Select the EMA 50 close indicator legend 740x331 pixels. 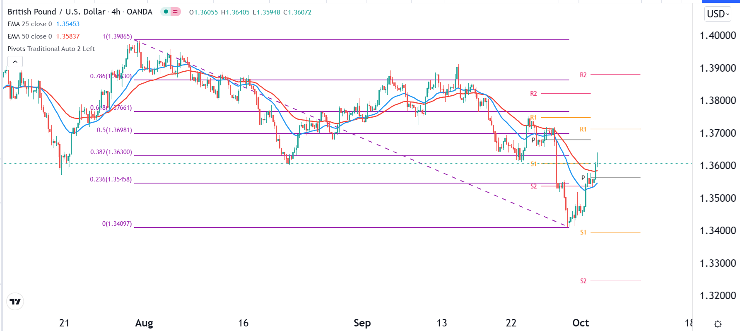click(x=30, y=36)
